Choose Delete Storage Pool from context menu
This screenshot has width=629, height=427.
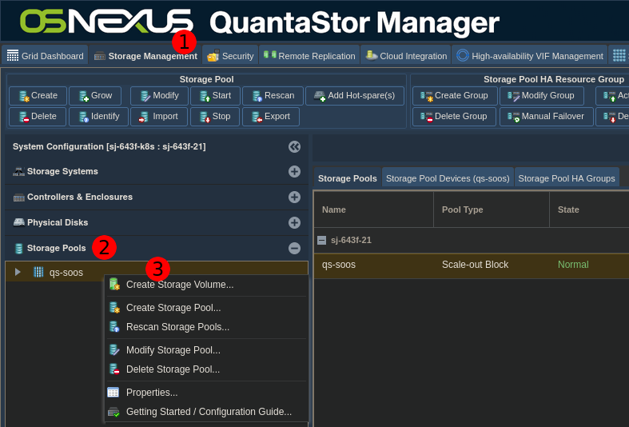pos(173,369)
